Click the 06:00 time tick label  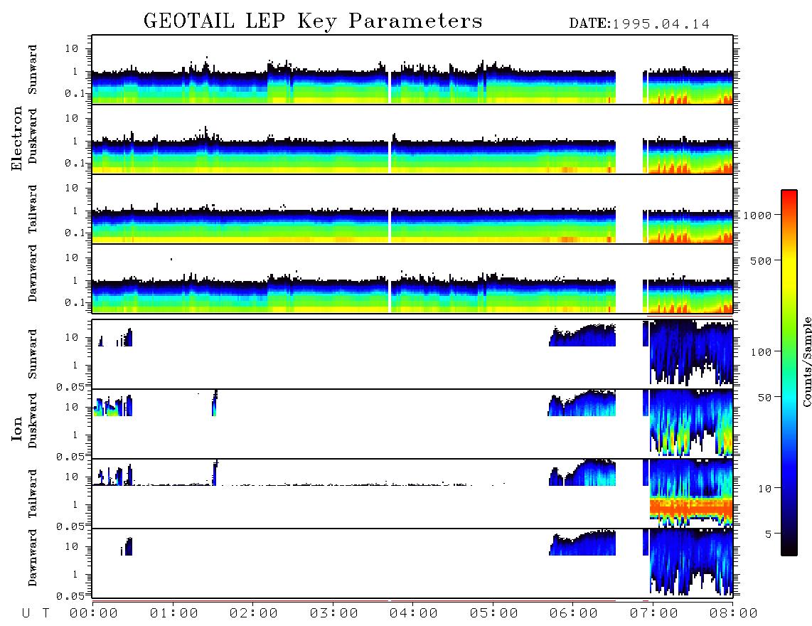(574, 613)
